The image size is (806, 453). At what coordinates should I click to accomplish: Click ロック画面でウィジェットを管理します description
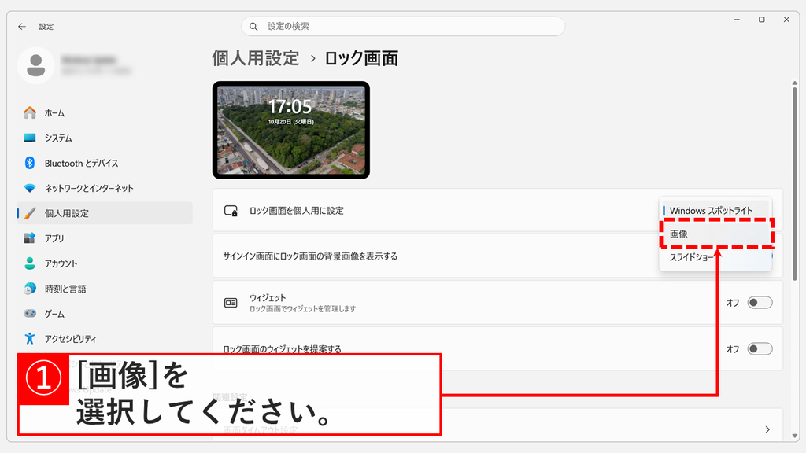coord(302,308)
